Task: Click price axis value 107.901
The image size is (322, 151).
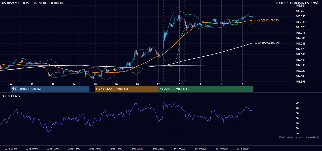Action: point(301,38)
